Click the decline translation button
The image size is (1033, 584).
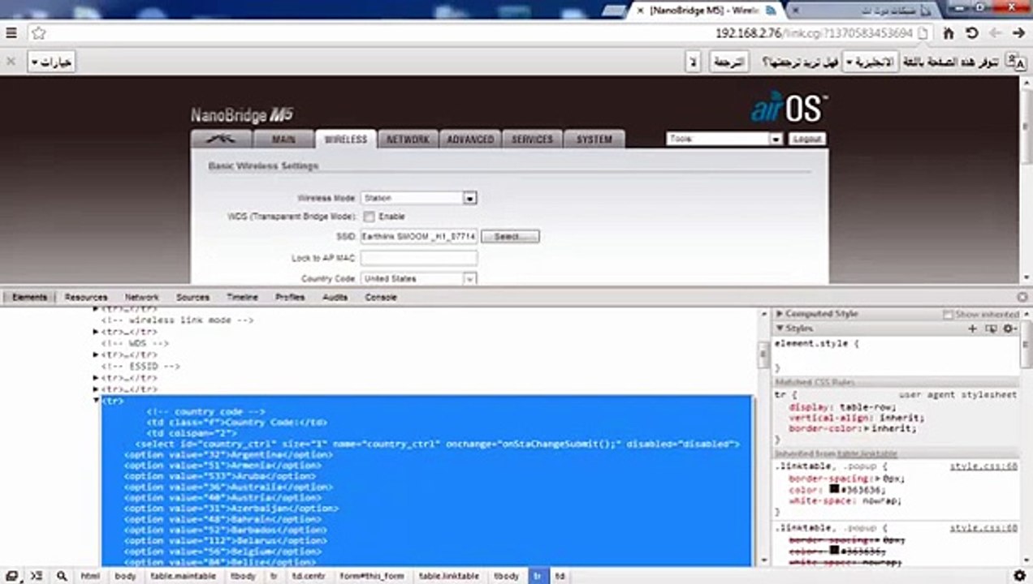[x=693, y=62]
